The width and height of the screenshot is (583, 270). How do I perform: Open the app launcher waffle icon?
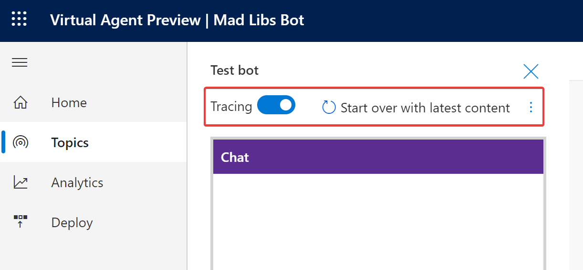[x=19, y=20]
